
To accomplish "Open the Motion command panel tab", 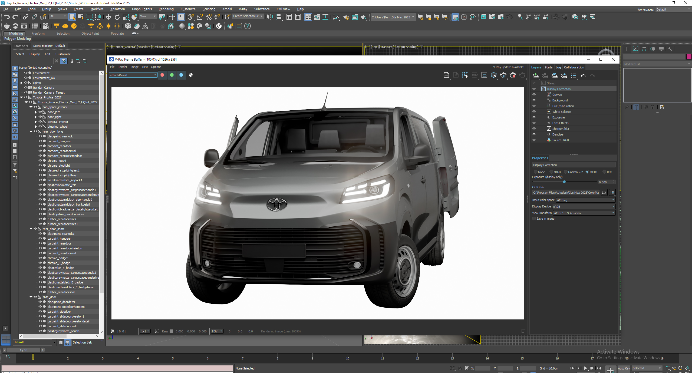I will (653, 49).
